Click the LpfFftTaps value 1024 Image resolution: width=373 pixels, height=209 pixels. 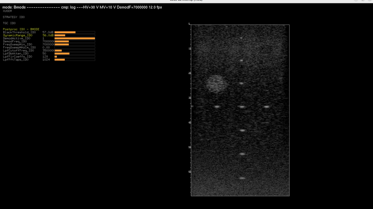coord(46,60)
